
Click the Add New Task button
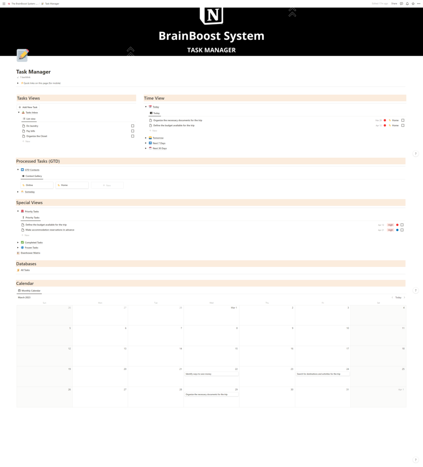(28, 107)
